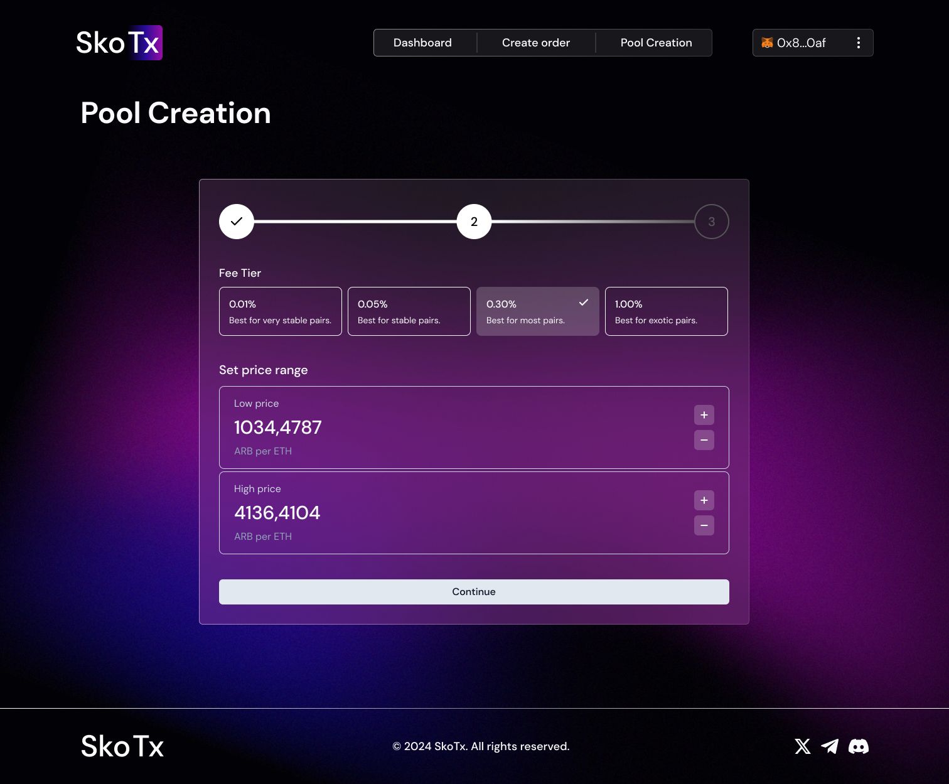Click step 3 circle in progress bar
Screen dimensions: 949x784
pos(712,222)
